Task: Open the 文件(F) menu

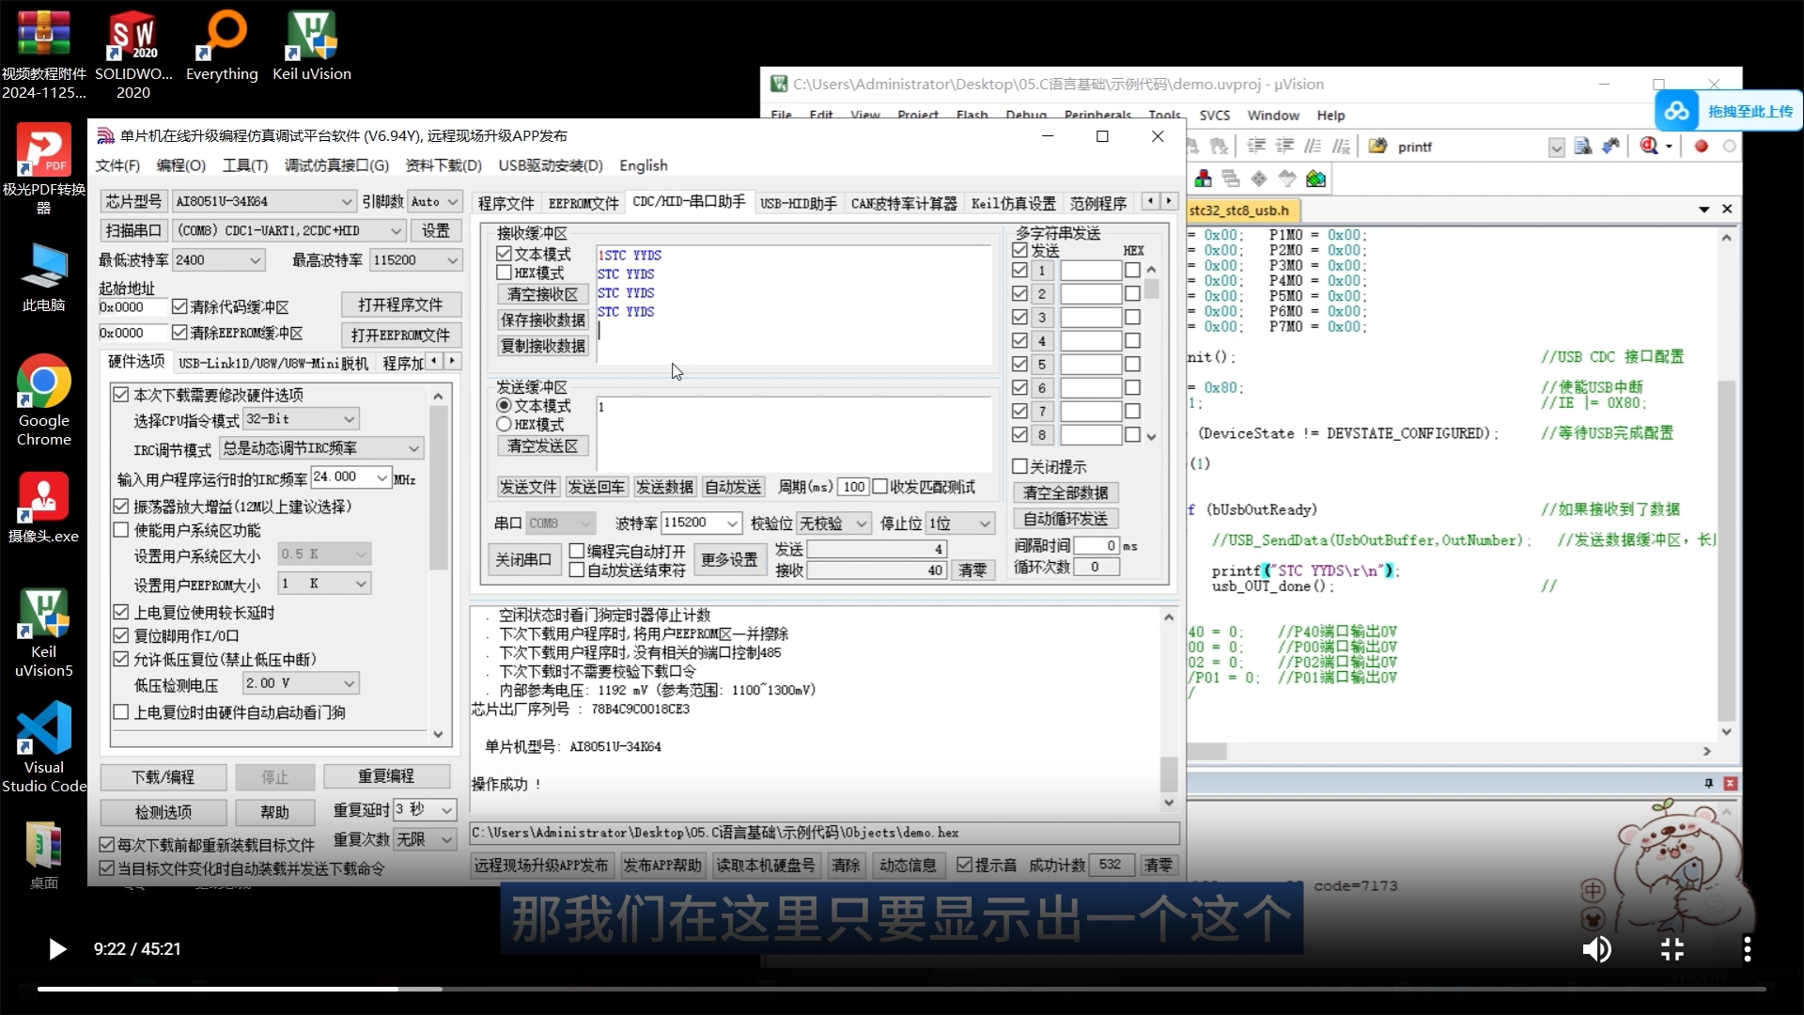Action: click(117, 165)
